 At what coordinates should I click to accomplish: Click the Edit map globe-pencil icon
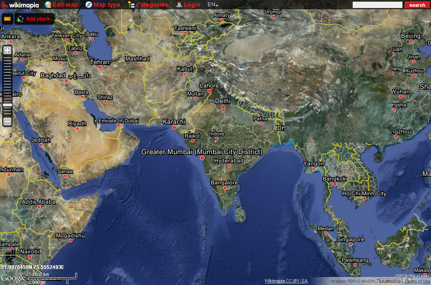pos(49,5)
